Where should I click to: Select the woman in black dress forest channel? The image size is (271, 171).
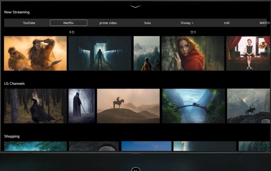click(x=35, y=106)
